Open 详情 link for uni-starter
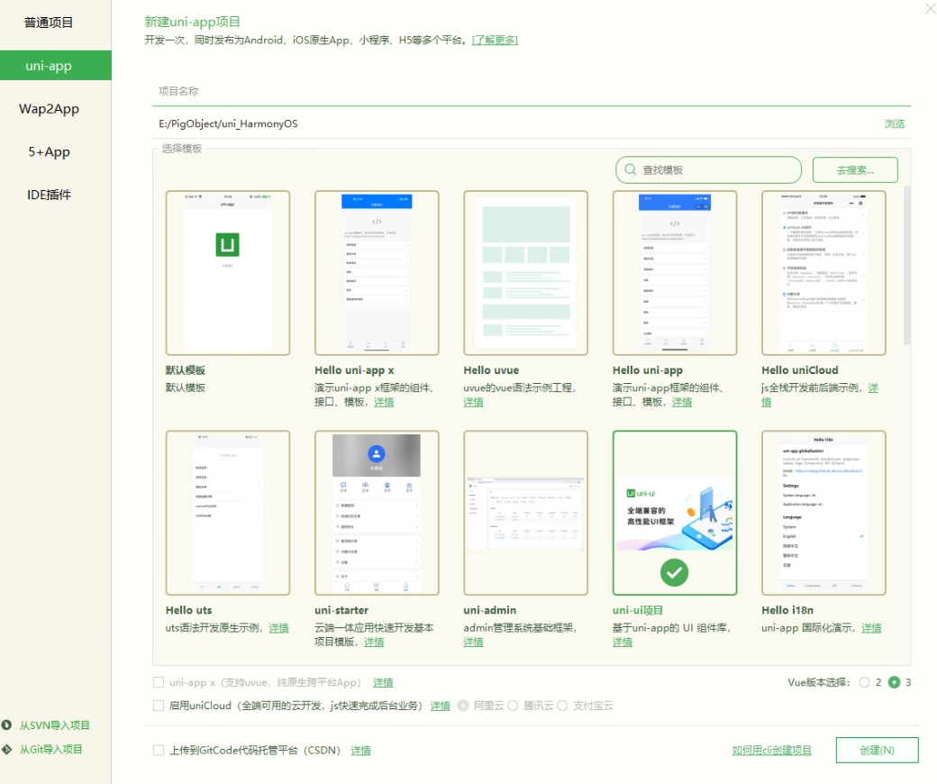 (374, 642)
